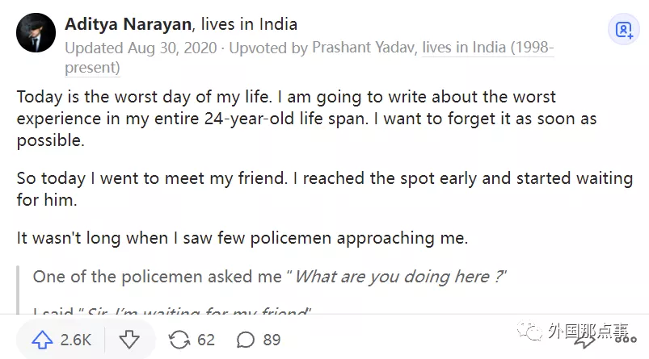Click the sentence about policemen approaching
Screen dimensions: 649x359
242,238
